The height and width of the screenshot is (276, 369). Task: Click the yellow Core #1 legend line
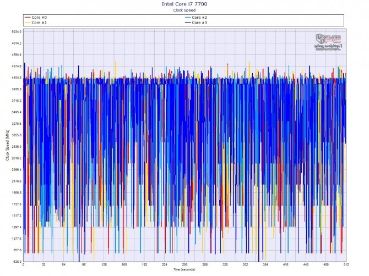coord(28,23)
